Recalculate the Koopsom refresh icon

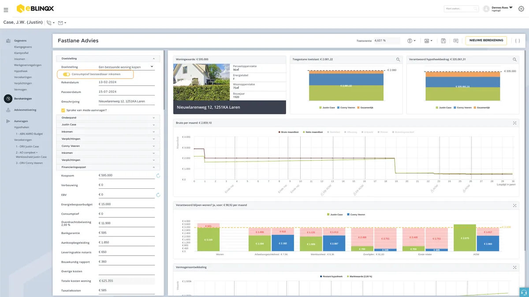(x=158, y=176)
